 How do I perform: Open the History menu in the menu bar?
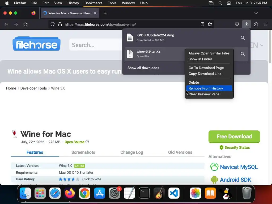(73, 3)
